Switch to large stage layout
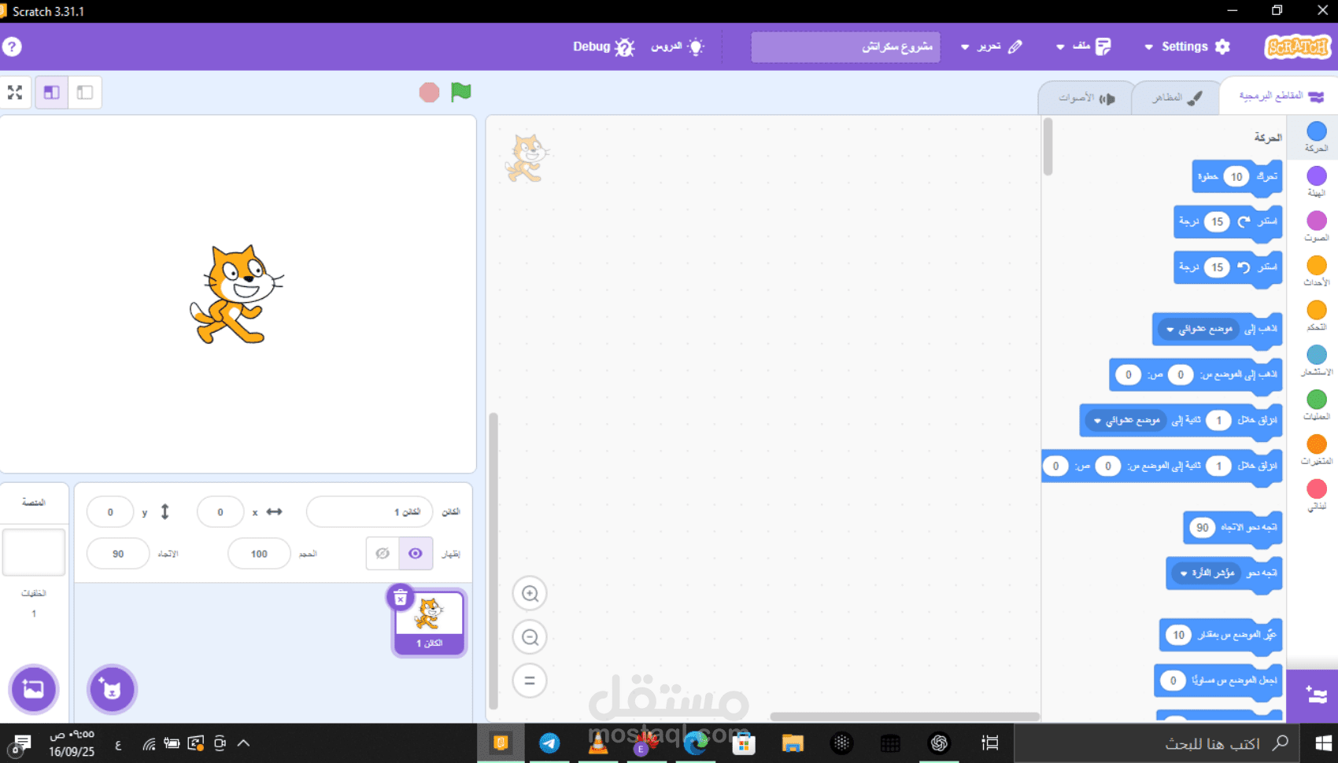This screenshot has width=1338, height=763. [52, 93]
